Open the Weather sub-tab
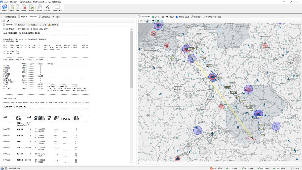The height and width of the screenshot is (170, 302). tap(32, 25)
